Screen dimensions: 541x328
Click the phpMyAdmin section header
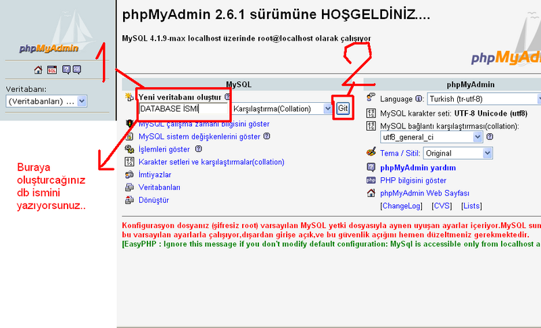(x=471, y=85)
